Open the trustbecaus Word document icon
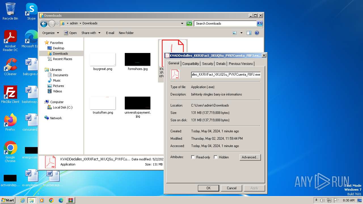The height and width of the screenshot is (204, 363). click(53, 178)
